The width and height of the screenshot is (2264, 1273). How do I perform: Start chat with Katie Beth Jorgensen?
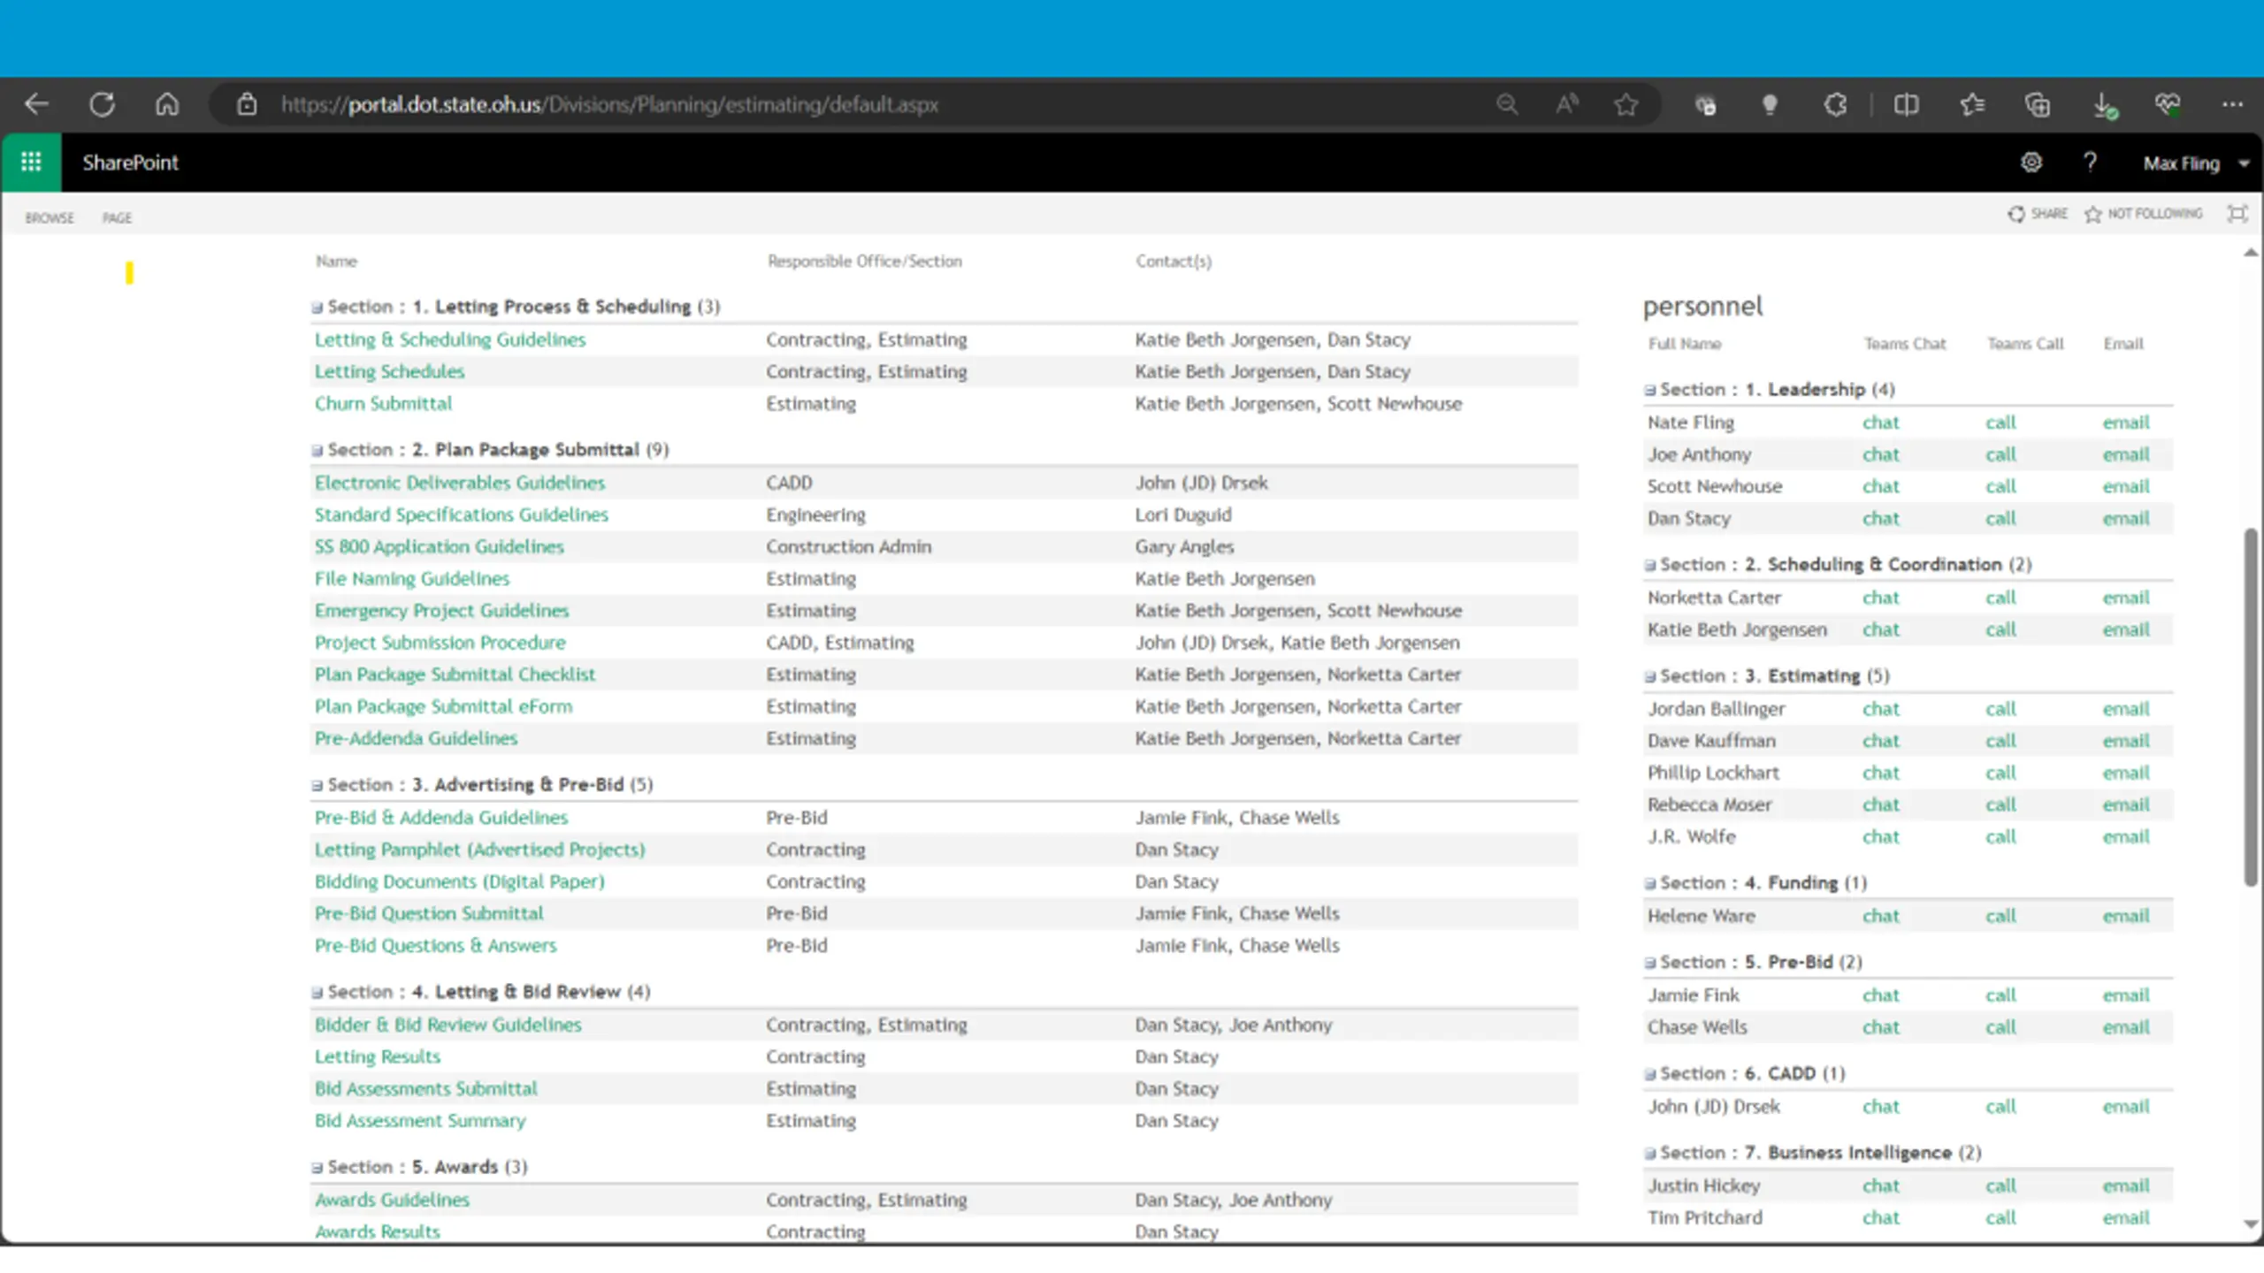[x=1880, y=629]
